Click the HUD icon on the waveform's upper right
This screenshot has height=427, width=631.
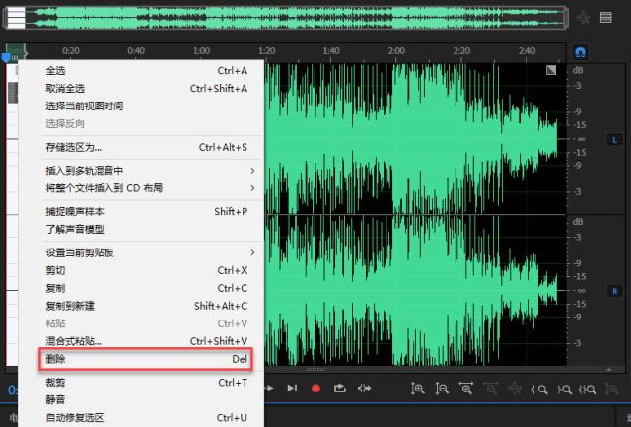pyautogui.click(x=551, y=70)
